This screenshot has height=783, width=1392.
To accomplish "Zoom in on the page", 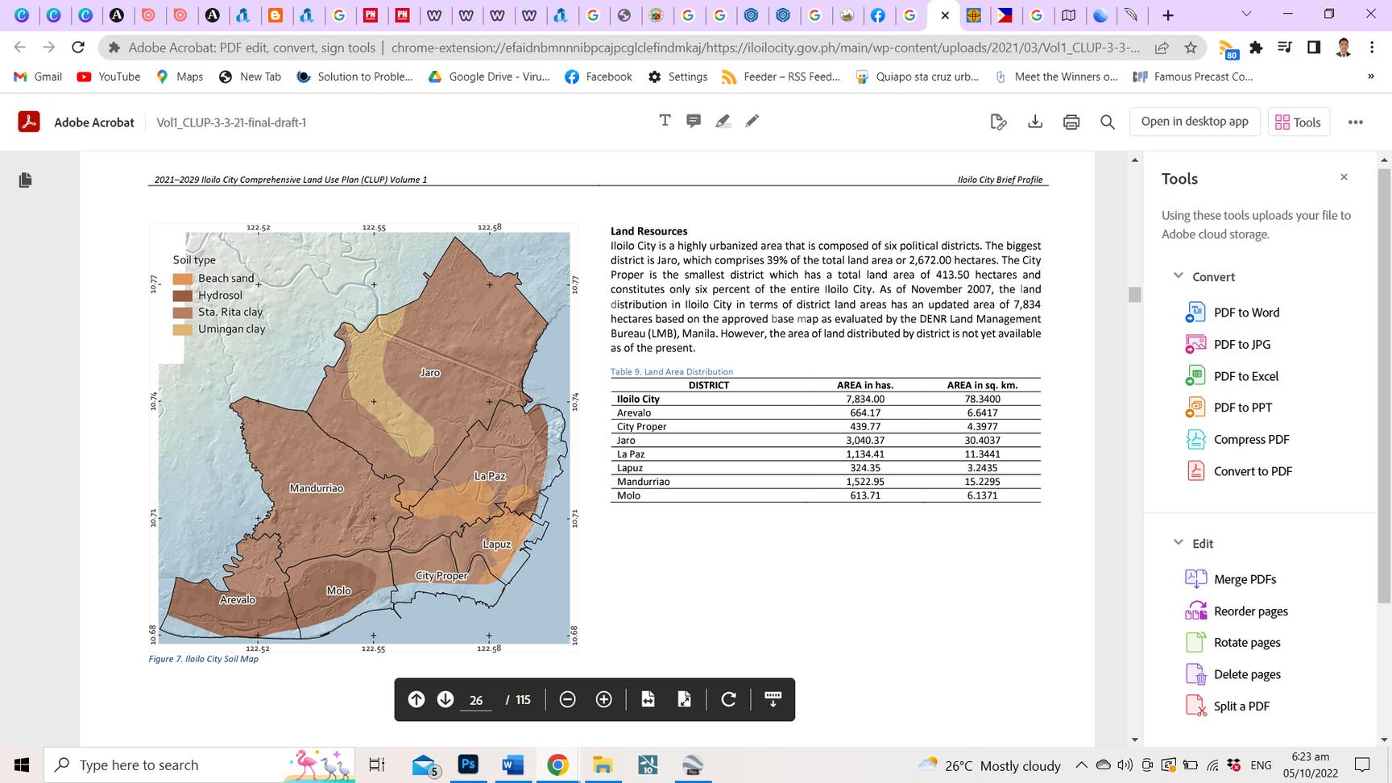I will 603,699.
